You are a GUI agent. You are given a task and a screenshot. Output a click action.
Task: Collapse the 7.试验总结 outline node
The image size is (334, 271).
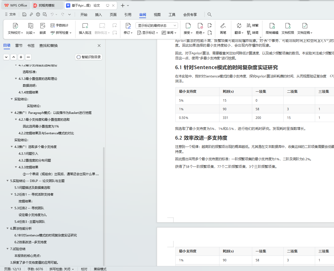(7, 249)
